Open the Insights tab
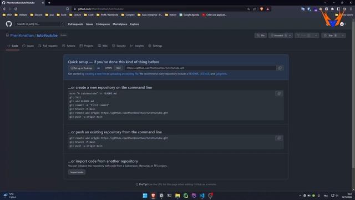The image size is (355, 200). tap(137, 46)
